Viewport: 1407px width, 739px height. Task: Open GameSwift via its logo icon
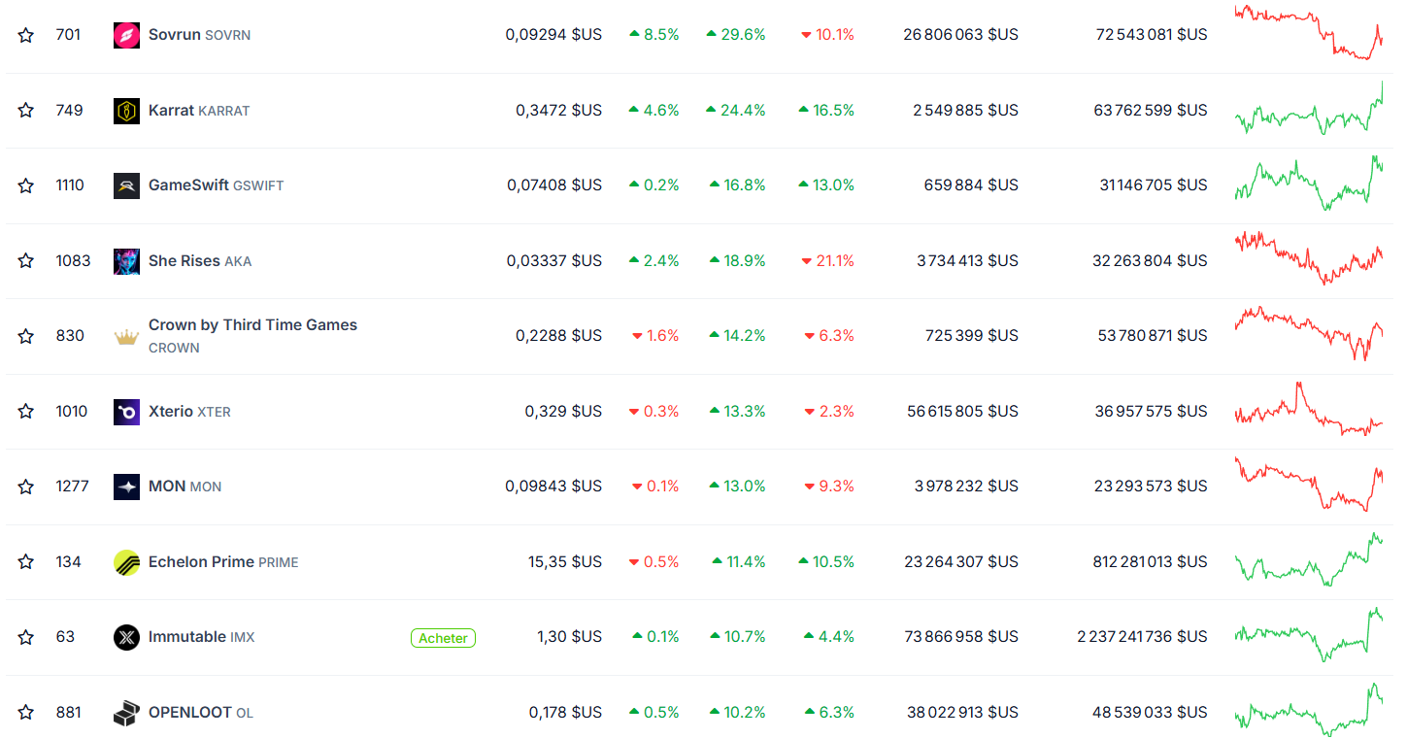(x=126, y=185)
